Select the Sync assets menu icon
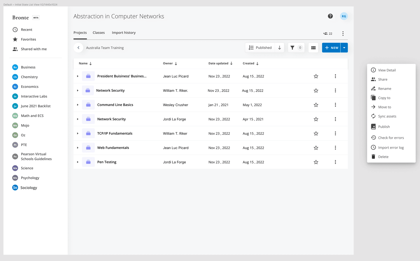This screenshot has width=420, height=261. pos(374,116)
